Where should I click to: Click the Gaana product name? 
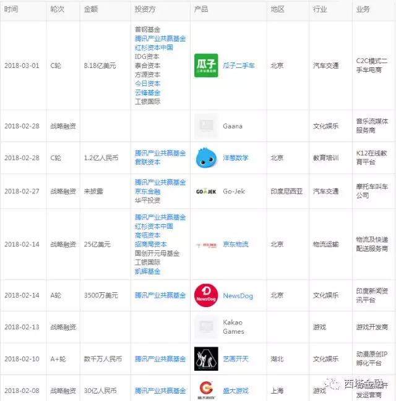click(233, 126)
